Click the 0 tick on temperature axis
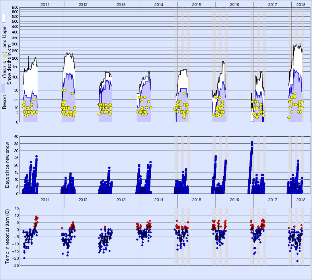The image size is (312, 280). pyautogui.click(x=18, y=229)
